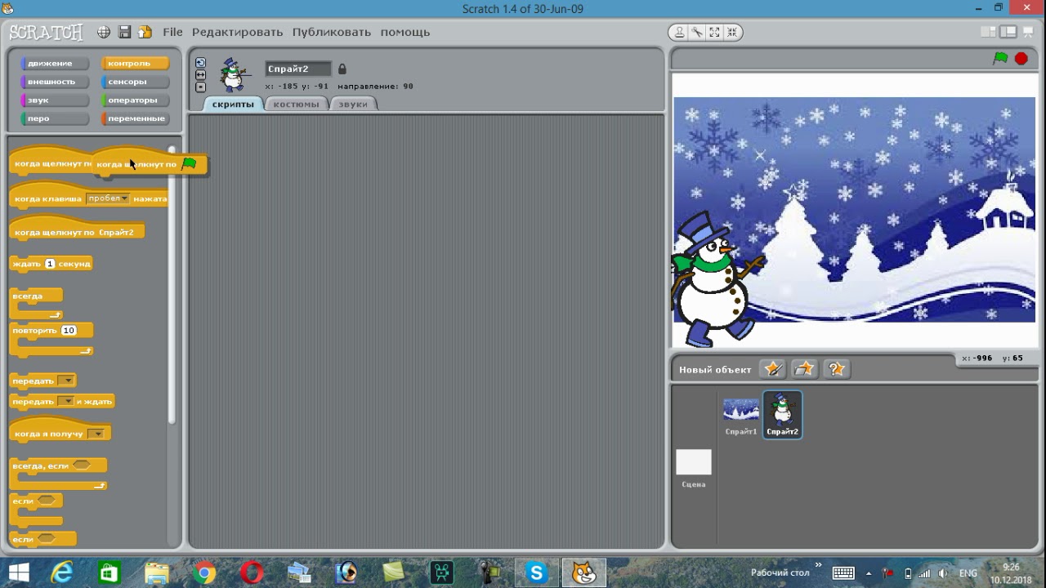Open the когда я получу message dropdown
This screenshot has height=588, width=1046.
96,434
